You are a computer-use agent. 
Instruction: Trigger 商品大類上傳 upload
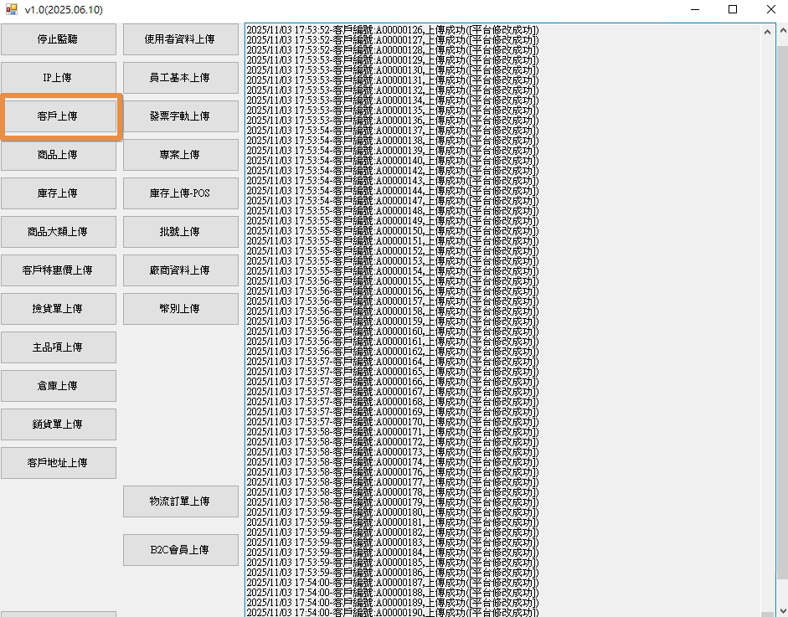point(58,232)
